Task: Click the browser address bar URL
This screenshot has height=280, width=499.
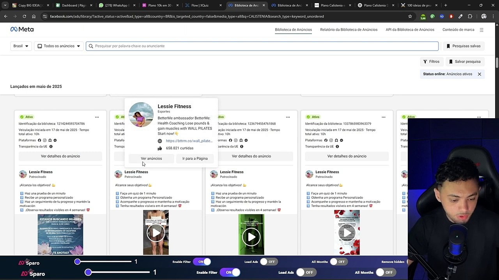Action: (x=187, y=16)
